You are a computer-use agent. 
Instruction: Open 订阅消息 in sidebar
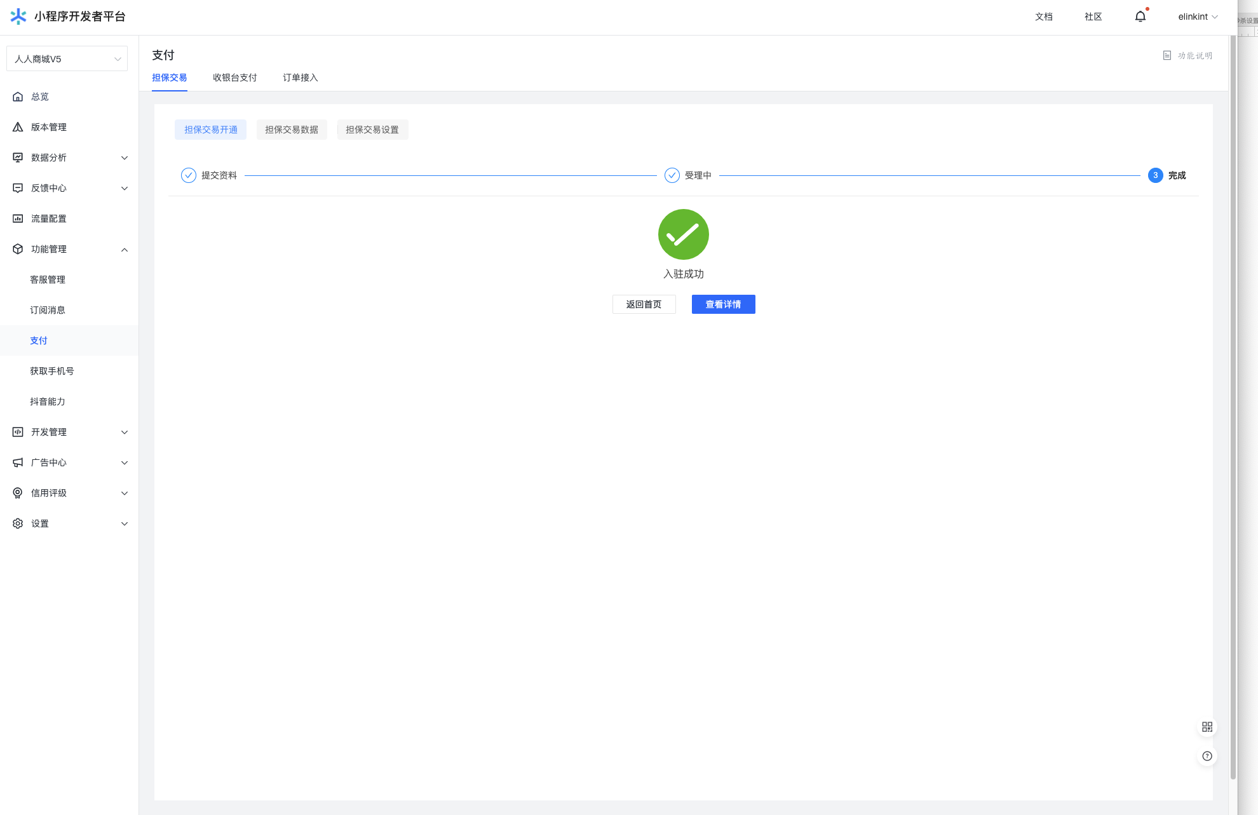pyautogui.click(x=48, y=310)
